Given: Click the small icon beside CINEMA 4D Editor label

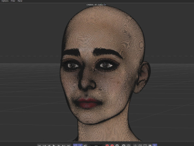Looking at the screenshot, I should click(x=105, y=5).
